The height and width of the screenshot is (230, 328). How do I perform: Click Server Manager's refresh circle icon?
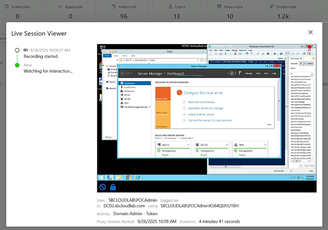(x=232, y=73)
